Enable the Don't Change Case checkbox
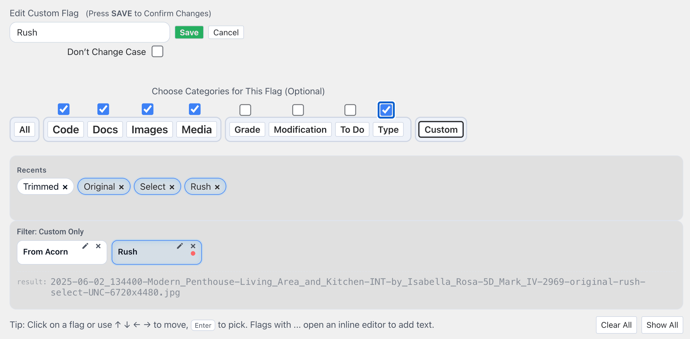 point(157,51)
